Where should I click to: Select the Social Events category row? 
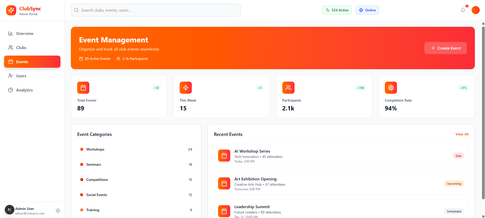tap(136, 195)
